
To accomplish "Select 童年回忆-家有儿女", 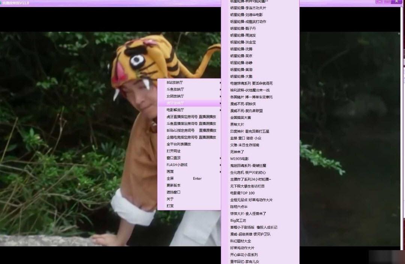I will point(260,261).
